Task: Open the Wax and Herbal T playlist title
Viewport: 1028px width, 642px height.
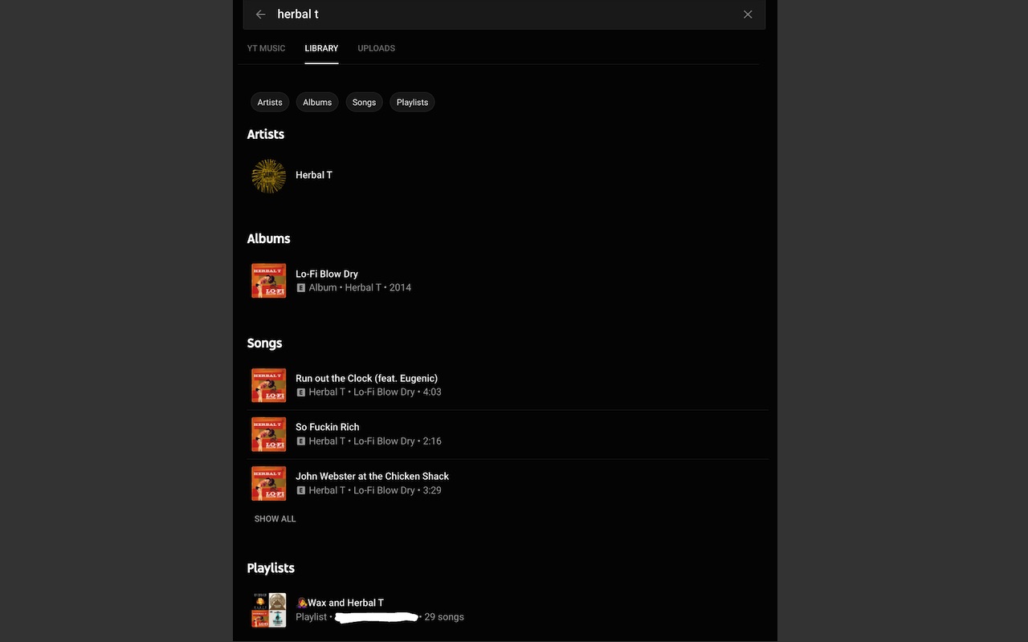Action: point(340,603)
